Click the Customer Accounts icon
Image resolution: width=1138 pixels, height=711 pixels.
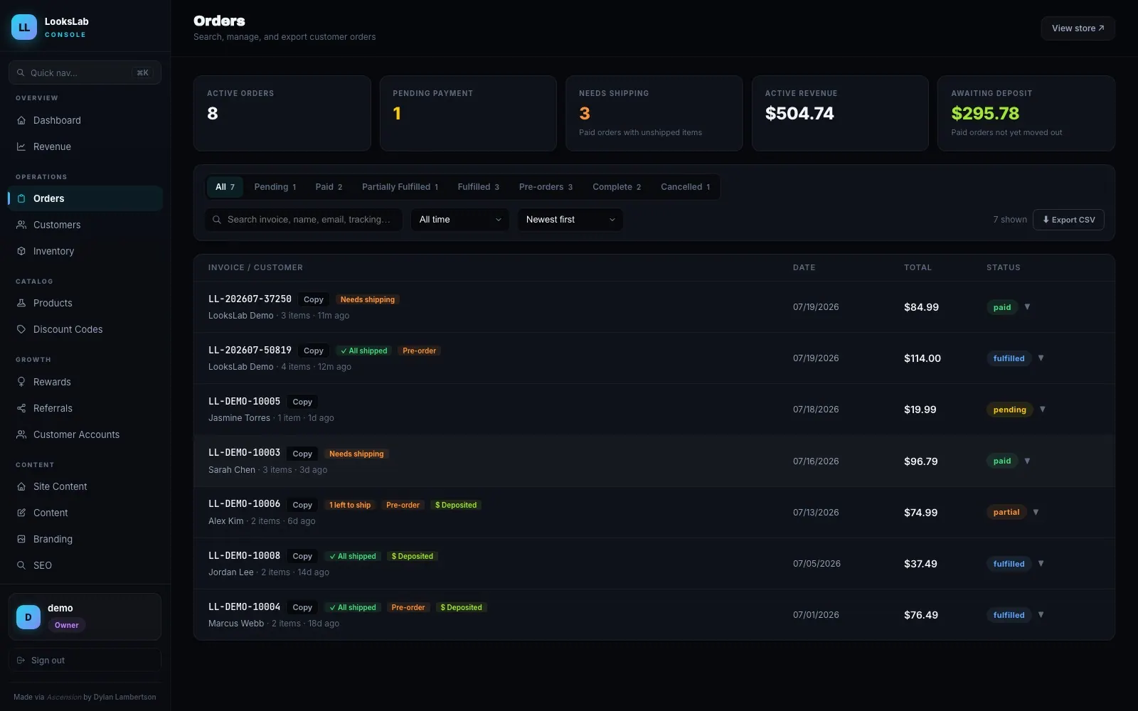click(21, 434)
